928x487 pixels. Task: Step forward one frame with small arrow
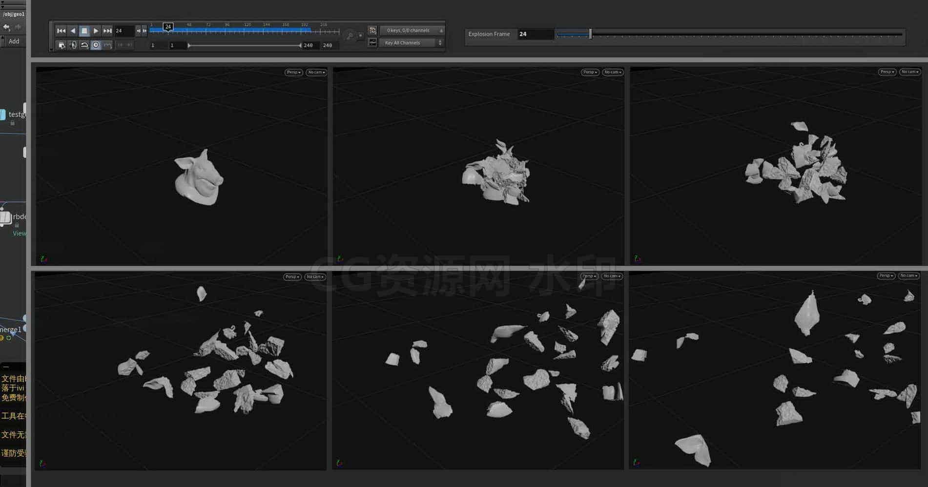(x=144, y=31)
